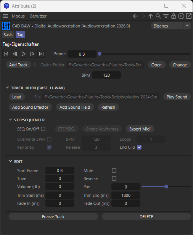
Task: Click the Export Midi button
Action: pos(140,129)
